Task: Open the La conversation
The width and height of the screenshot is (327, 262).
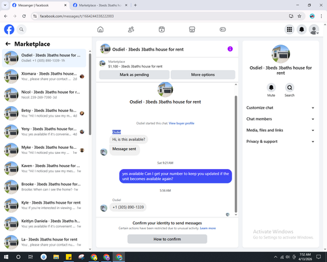Action: coord(44,242)
